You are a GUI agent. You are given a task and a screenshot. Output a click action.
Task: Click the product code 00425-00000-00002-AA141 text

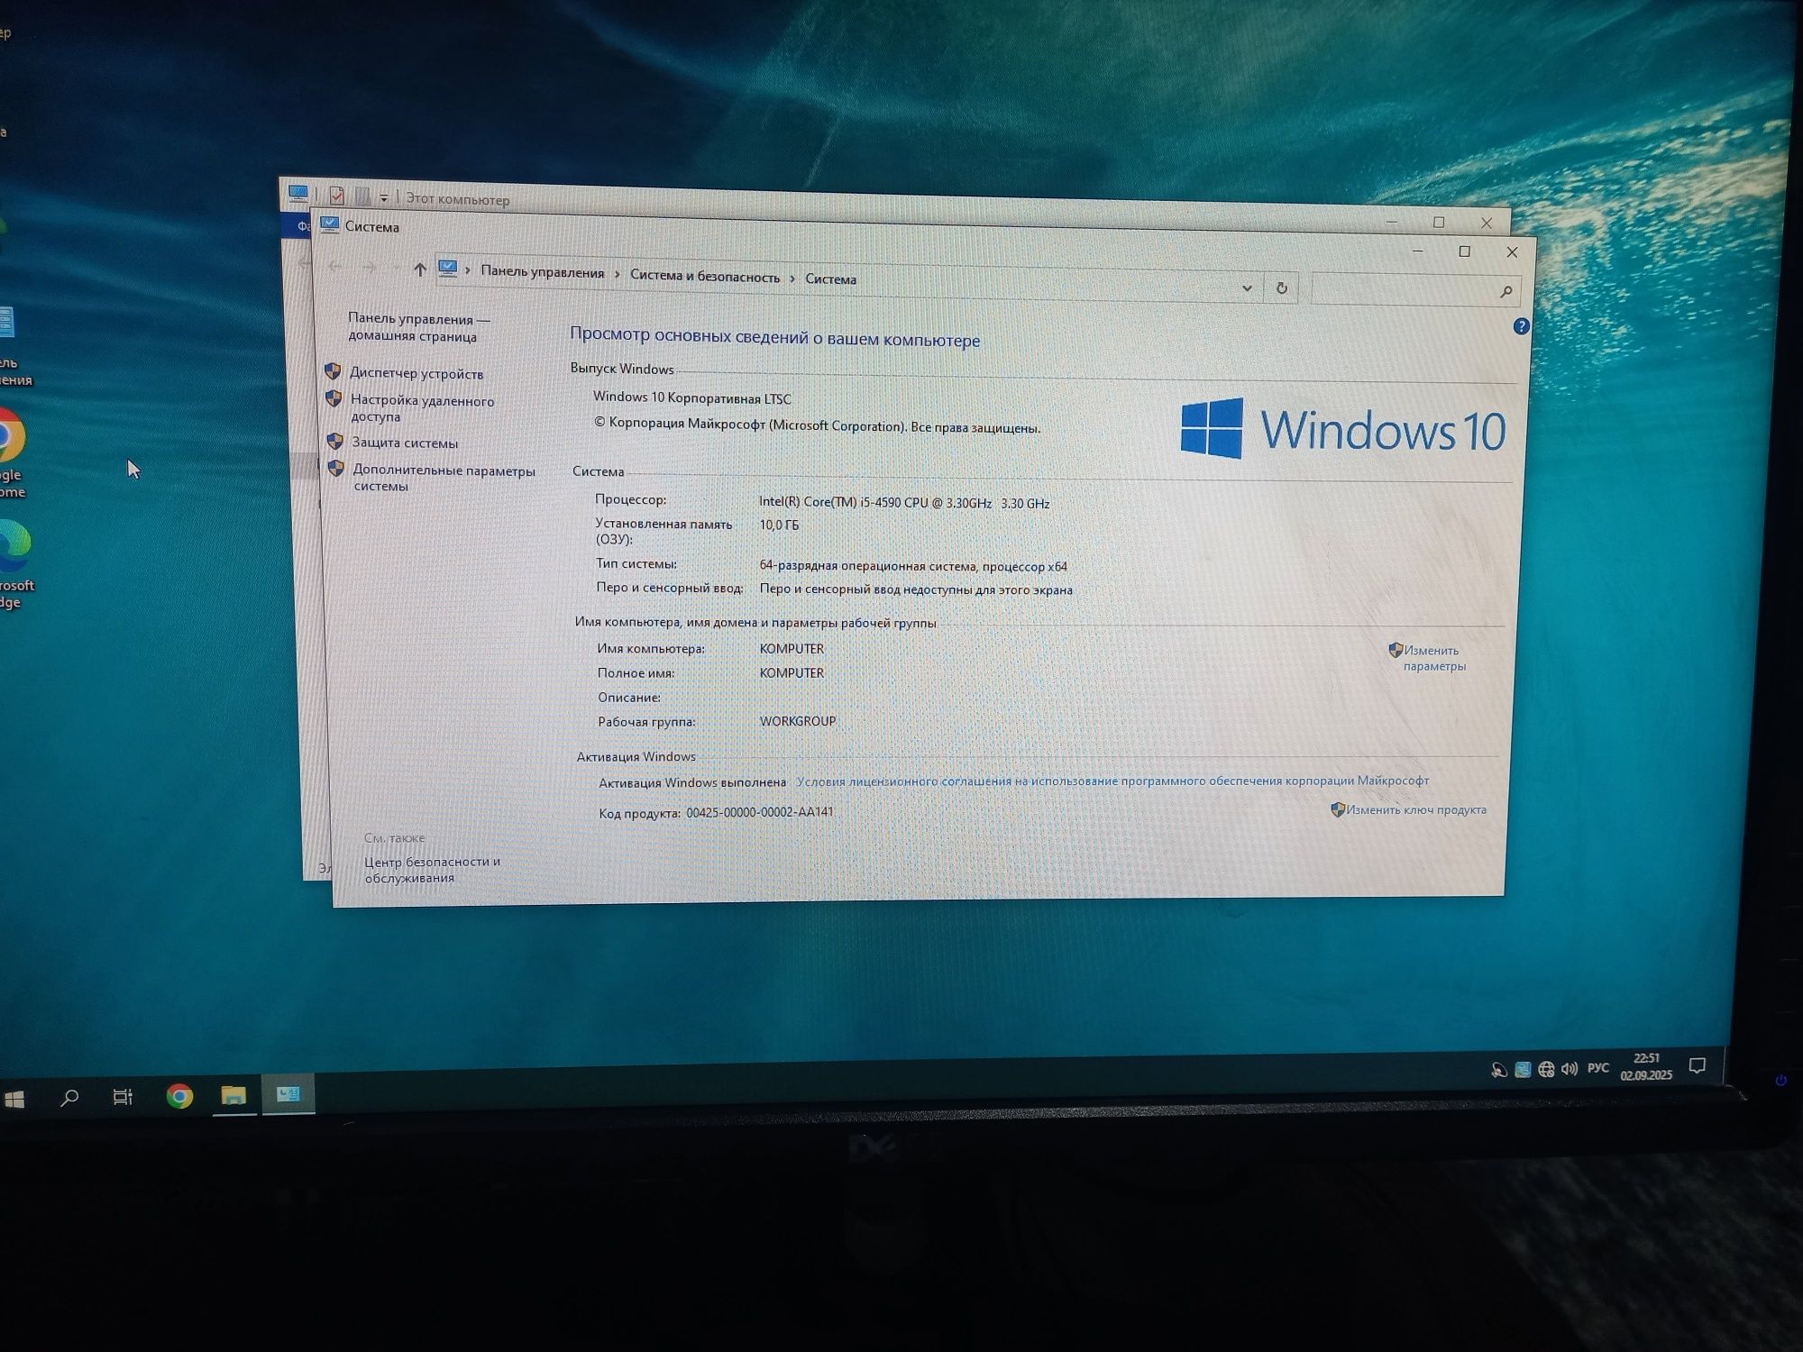(760, 812)
